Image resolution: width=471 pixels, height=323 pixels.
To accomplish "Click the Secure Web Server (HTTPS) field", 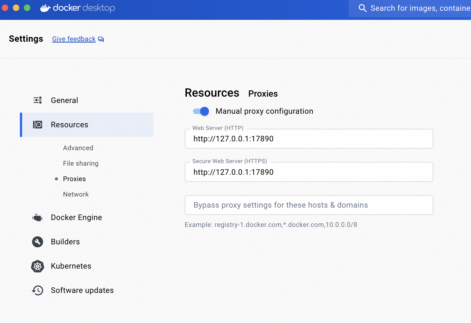I will tap(308, 172).
